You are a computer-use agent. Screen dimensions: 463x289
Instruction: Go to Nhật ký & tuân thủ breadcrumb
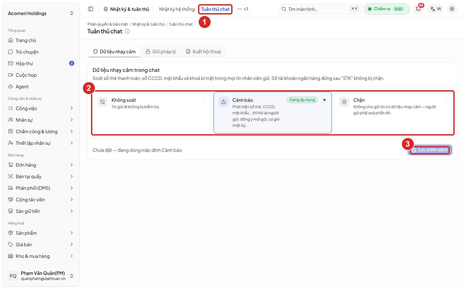(x=148, y=24)
